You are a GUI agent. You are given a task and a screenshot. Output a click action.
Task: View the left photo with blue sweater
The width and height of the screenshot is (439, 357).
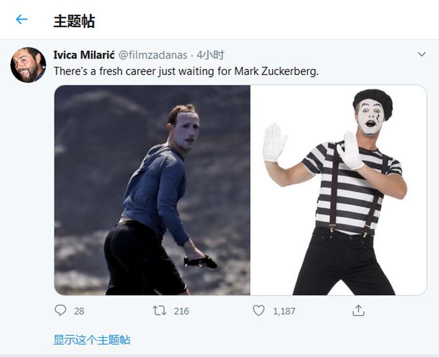tap(152, 190)
